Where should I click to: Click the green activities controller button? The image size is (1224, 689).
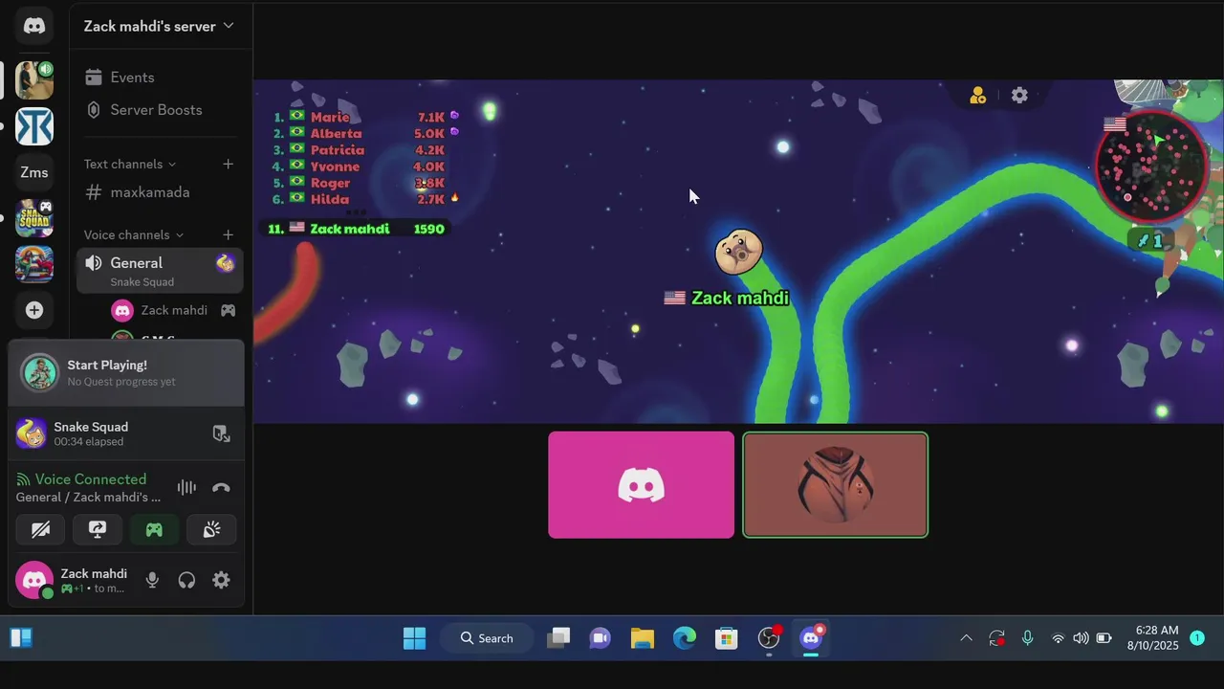(154, 529)
